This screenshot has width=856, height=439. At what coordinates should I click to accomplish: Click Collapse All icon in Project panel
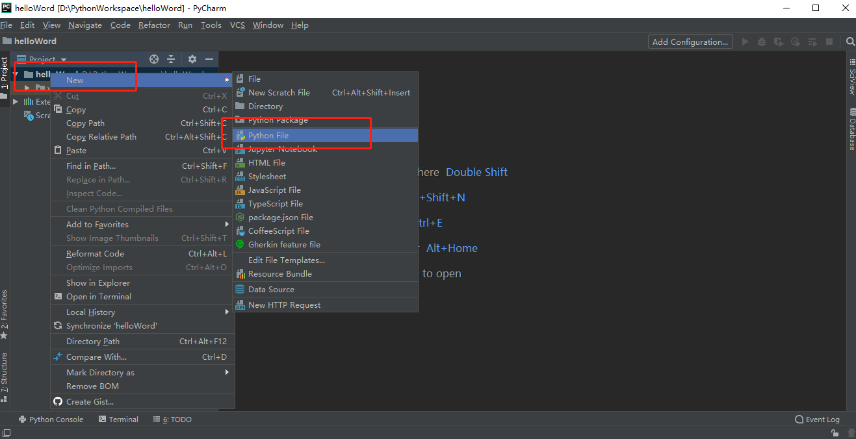pyautogui.click(x=171, y=59)
